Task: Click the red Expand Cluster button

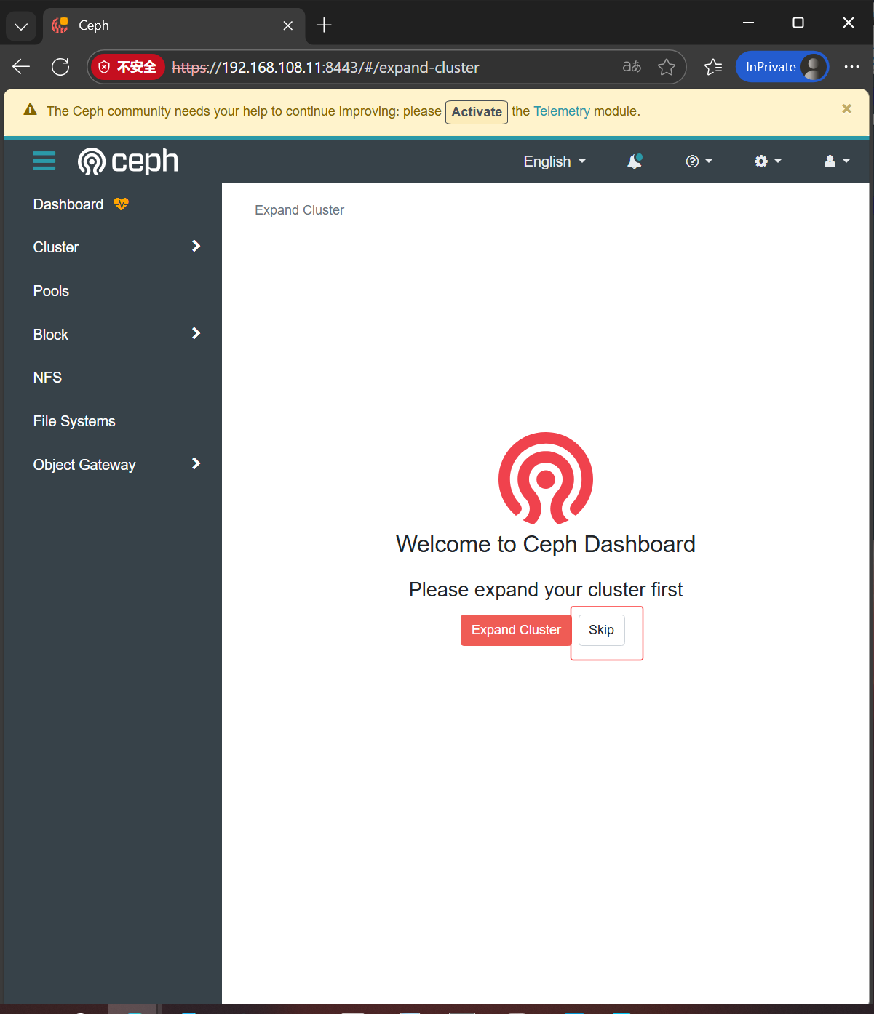Action: (516, 630)
